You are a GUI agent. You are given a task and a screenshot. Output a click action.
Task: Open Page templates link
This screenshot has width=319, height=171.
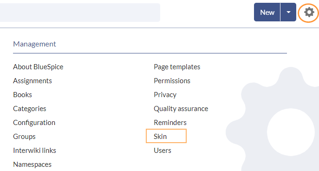(177, 67)
